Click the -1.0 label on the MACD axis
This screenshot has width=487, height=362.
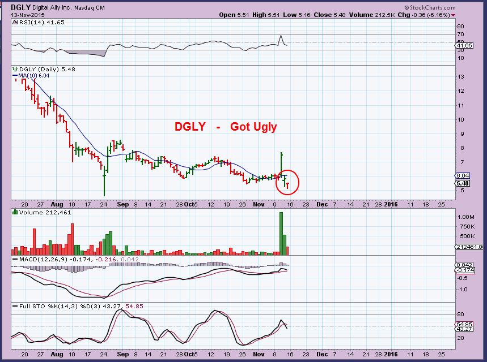click(464, 290)
